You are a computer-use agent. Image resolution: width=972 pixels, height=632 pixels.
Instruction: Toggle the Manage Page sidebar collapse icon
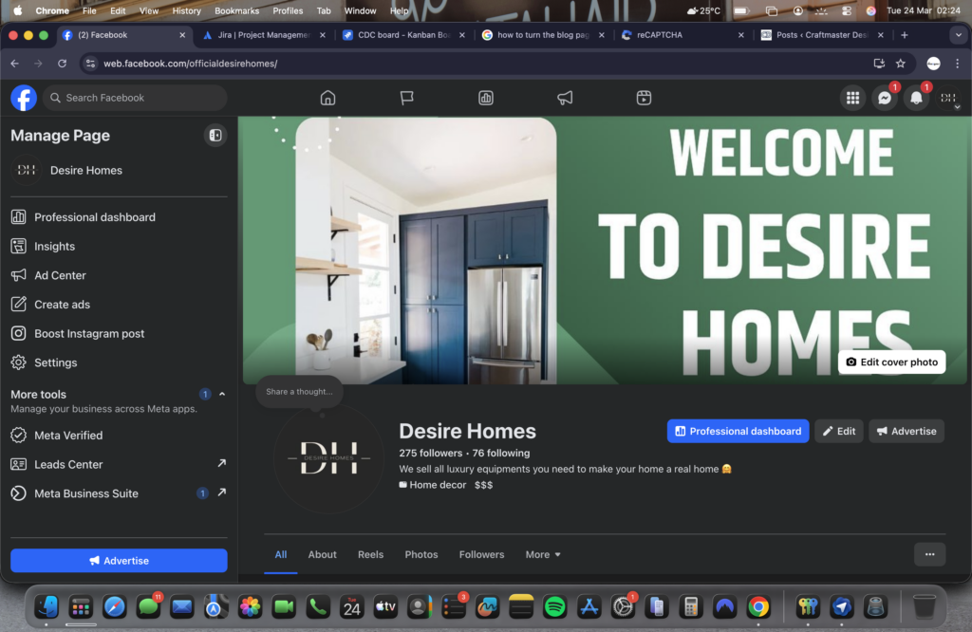point(215,136)
